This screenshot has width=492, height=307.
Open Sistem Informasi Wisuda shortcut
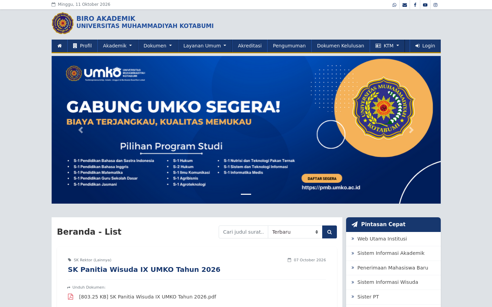click(x=393, y=282)
